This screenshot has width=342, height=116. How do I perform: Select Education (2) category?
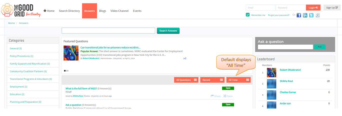pos(17,94)
